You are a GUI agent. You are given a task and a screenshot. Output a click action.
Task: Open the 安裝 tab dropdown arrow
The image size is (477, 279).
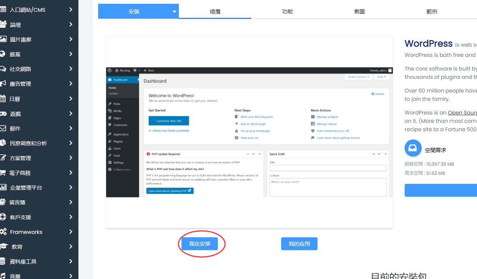point(174,11)
